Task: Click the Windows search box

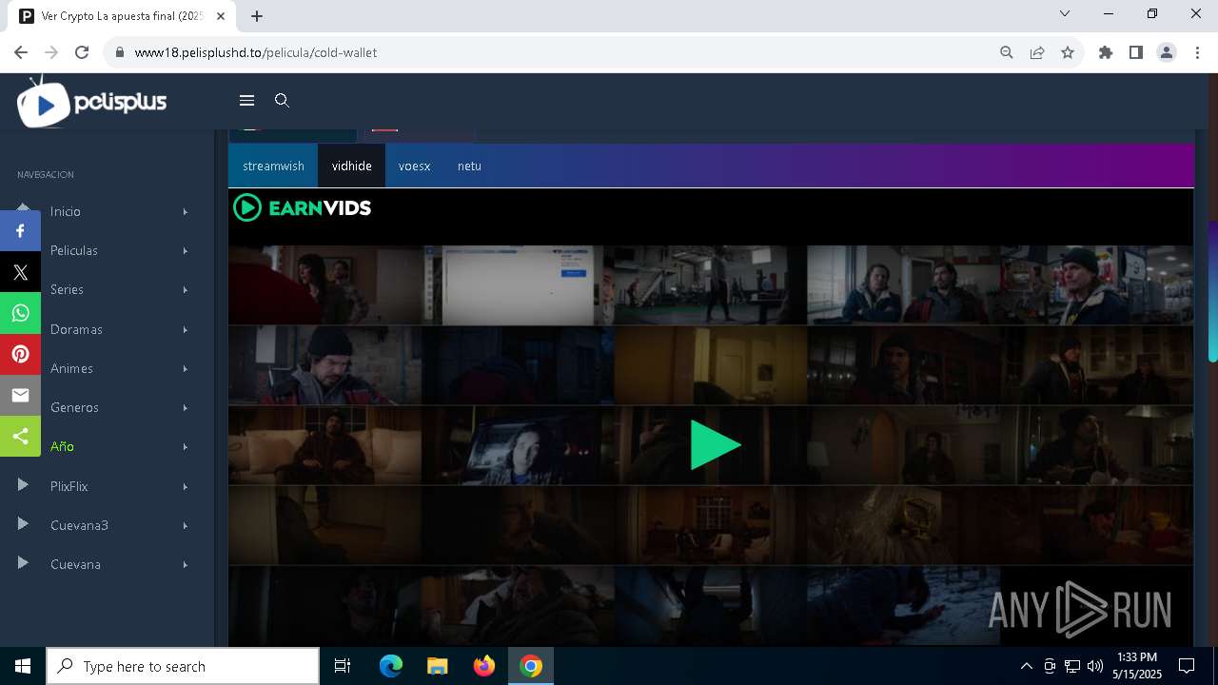Action: click(x=183, y=666)
